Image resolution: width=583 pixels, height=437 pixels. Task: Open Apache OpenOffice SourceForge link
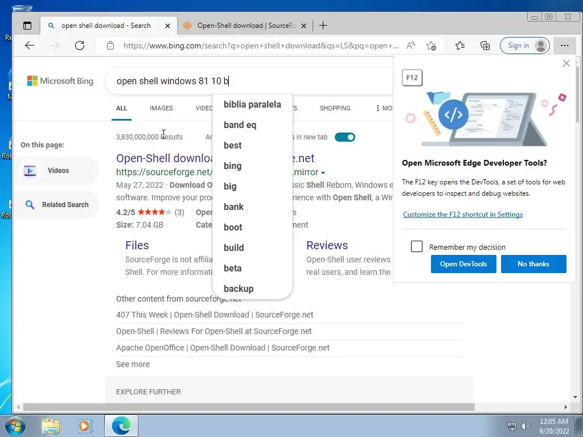[x=223, y=348]
